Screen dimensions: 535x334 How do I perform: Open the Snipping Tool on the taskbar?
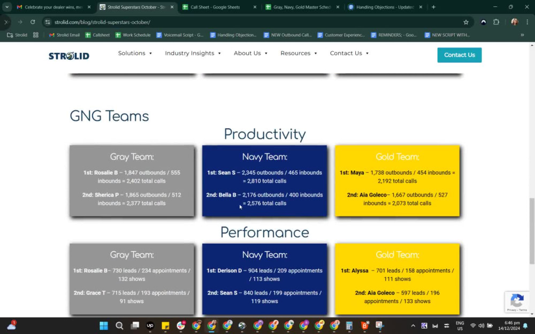click(x=380, y=325)
